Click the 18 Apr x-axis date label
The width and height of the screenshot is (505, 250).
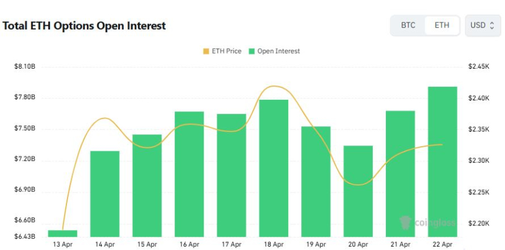(x=274, y=245)
